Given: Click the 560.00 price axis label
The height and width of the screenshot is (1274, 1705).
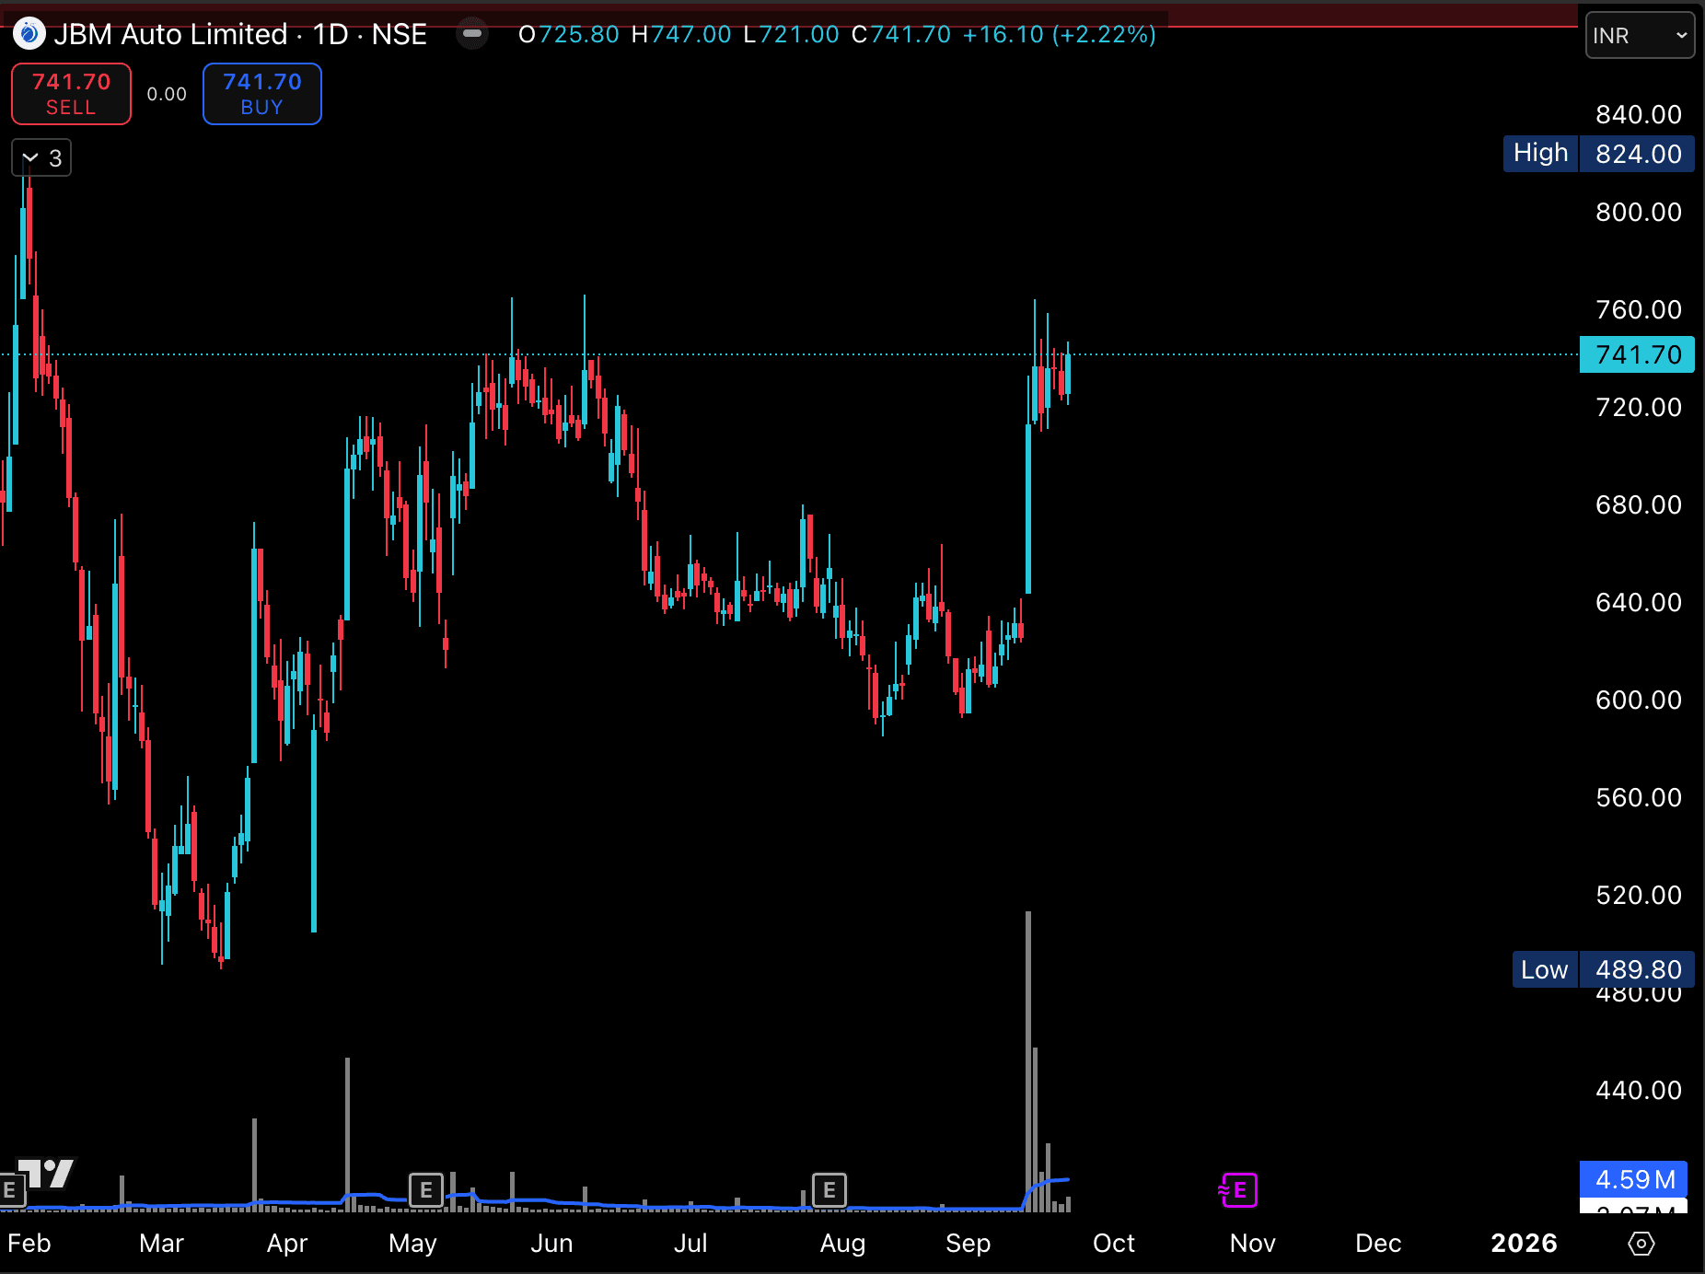Looking at the screenshot, I should click(x=1639, y=797).
